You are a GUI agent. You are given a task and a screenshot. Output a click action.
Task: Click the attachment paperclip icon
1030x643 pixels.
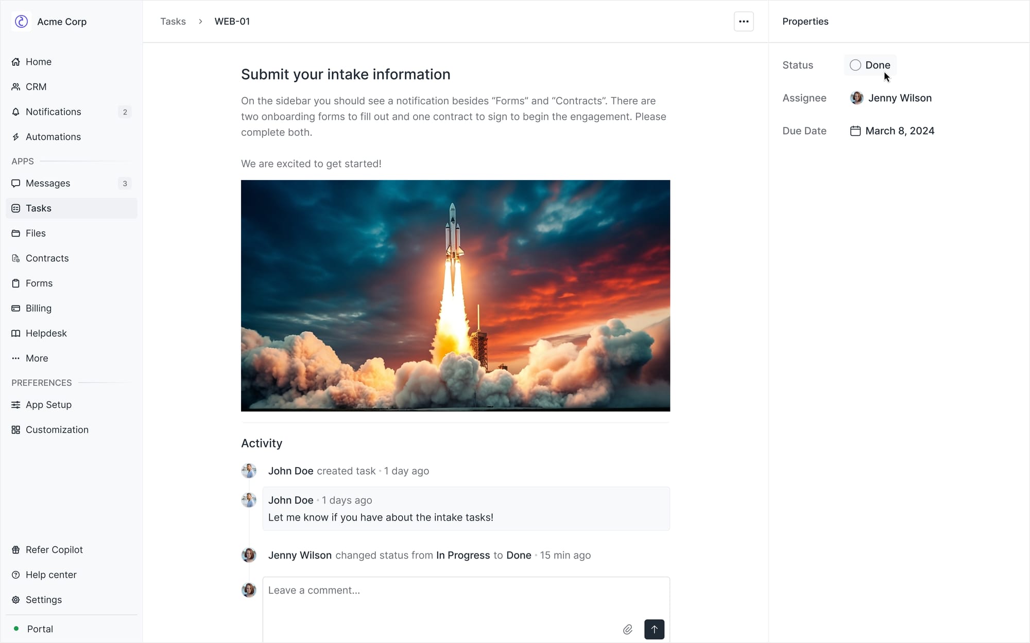[x=627, y=629]
